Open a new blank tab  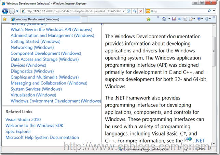click(84, 20)
